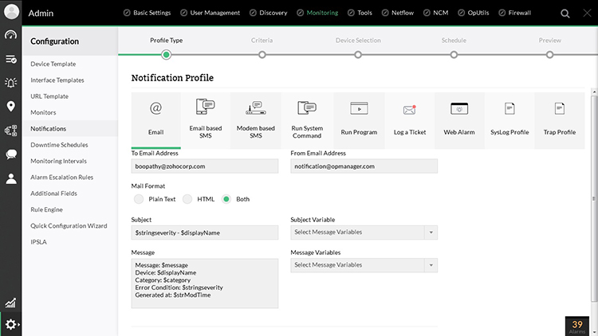Open the alarms lightbulb sidebar icon

11,82
